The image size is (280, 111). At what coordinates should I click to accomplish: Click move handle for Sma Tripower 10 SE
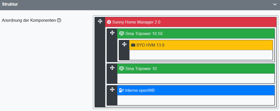[x=112, y=33]
